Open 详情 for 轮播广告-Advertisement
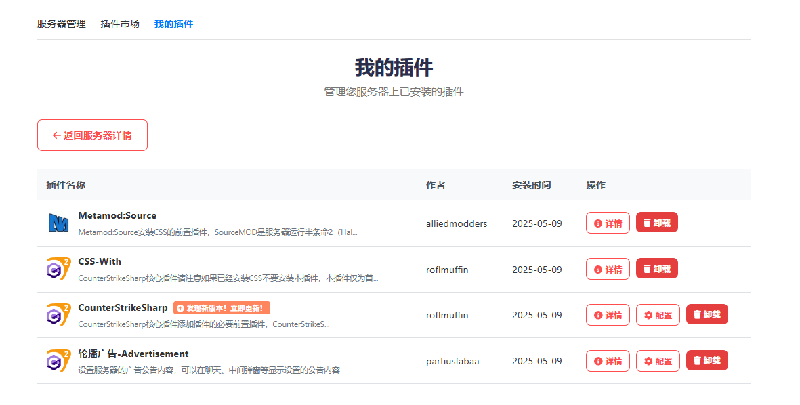The image size is (800, 405). [x=608, y=360]
